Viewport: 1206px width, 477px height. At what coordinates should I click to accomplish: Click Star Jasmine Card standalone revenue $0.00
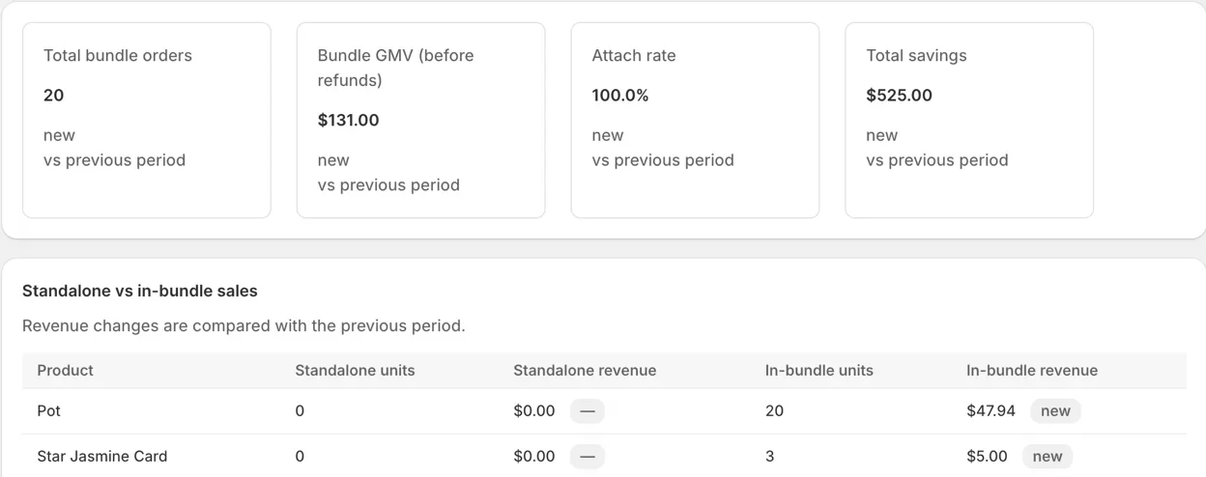click(x=534, y=457)
